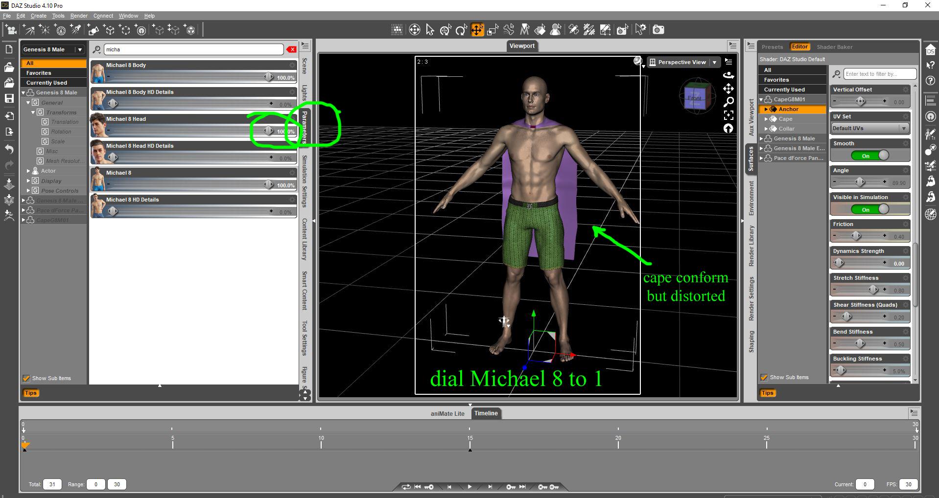This screenshot has width=939, height=498.
Task: Open the Shader Baker tab
Action: point(834,47)
